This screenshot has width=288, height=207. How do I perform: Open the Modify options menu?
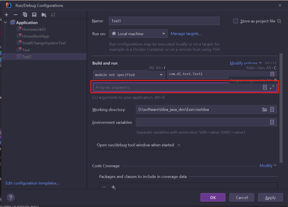[x=246, y=63]
